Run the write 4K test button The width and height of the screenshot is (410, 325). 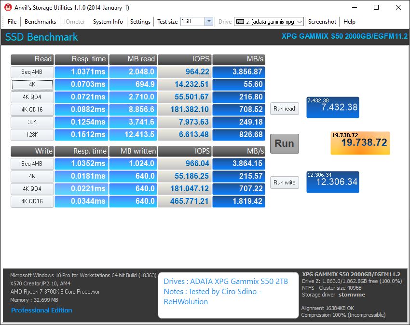pyautogui.click(x=32, y=176)
